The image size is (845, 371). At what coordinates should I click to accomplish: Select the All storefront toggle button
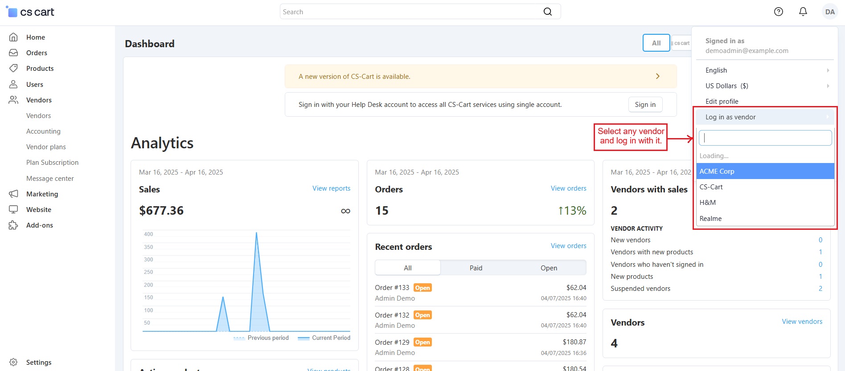click(656, 43)
